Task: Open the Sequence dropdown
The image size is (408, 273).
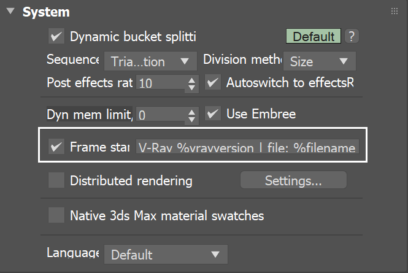Action: coord(148,61)
